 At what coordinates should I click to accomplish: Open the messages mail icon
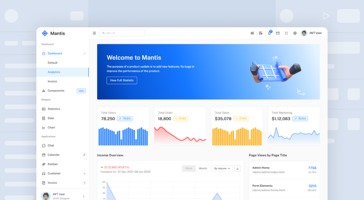click(x=278, y=33)
